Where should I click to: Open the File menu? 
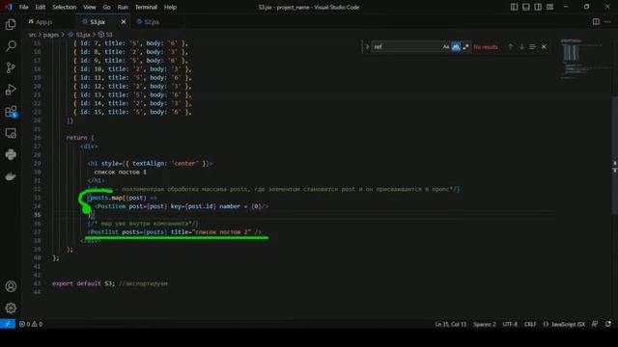[x=23, y=7]
